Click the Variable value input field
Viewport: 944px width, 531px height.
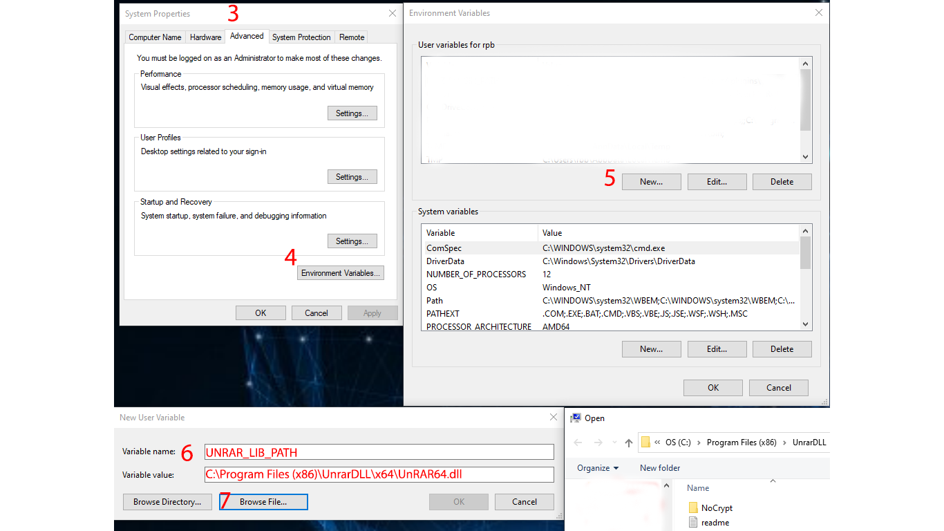point(379,474)
